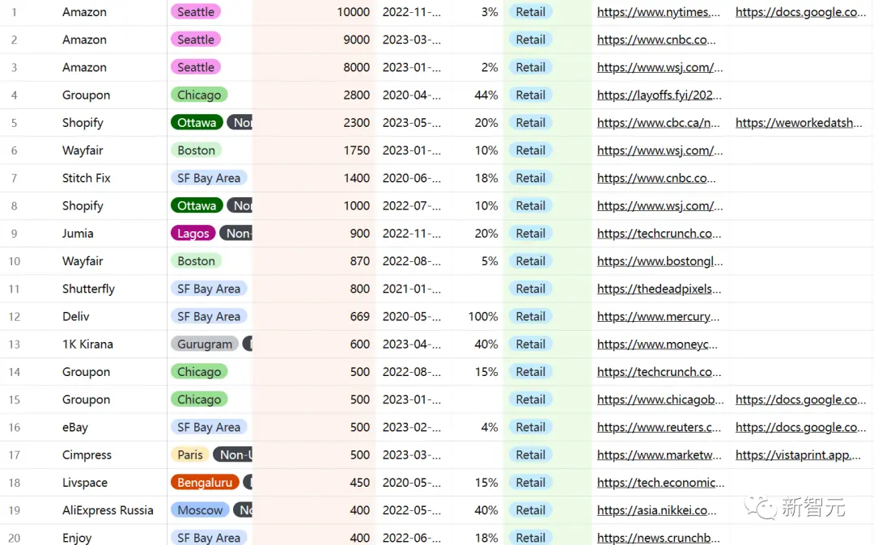This screenshot has width=874, height=545.
Task: Click the Retail industry tag in row 12
Action: click(530, 316)
